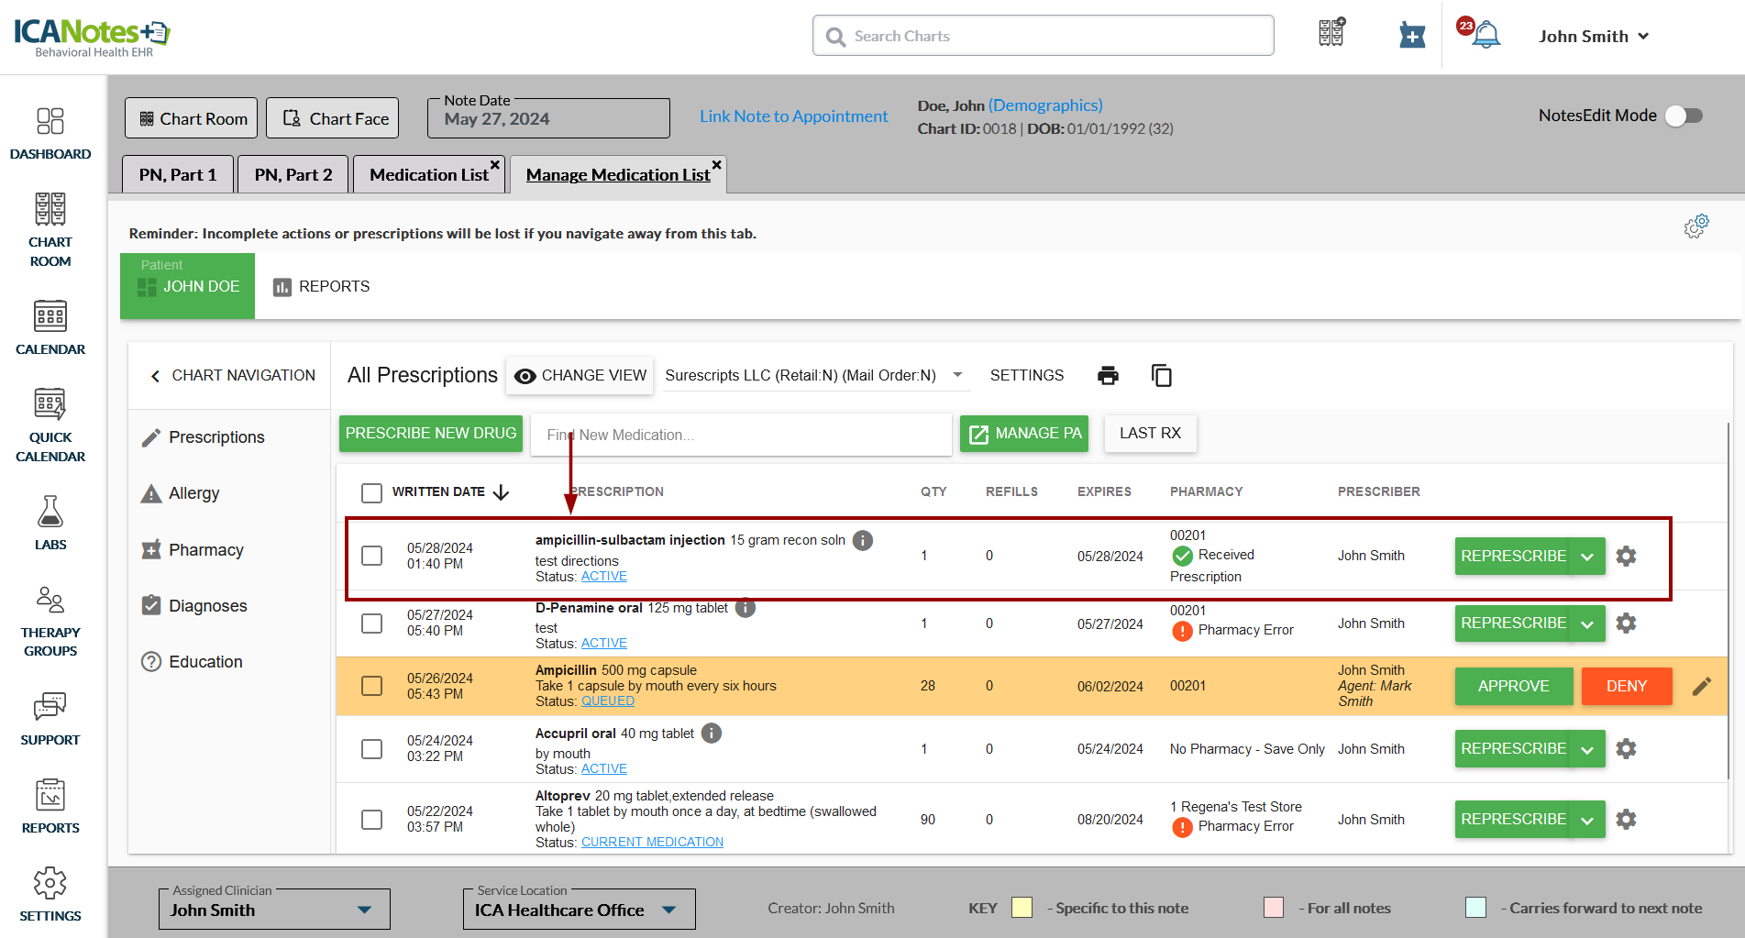Click info icon next to D-Penamine oral

[x=745, y=608]
